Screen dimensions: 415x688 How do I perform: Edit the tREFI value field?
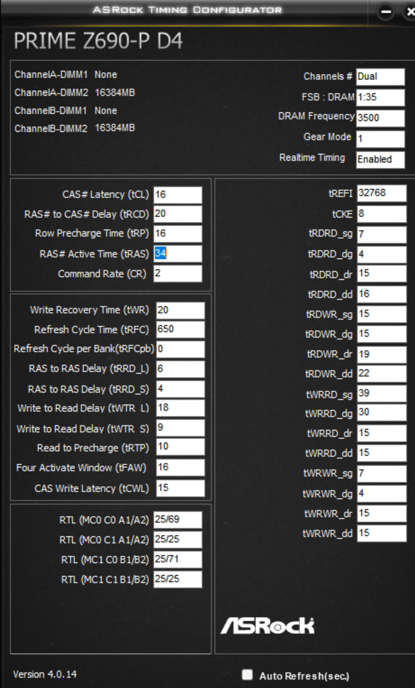[382, 193]
